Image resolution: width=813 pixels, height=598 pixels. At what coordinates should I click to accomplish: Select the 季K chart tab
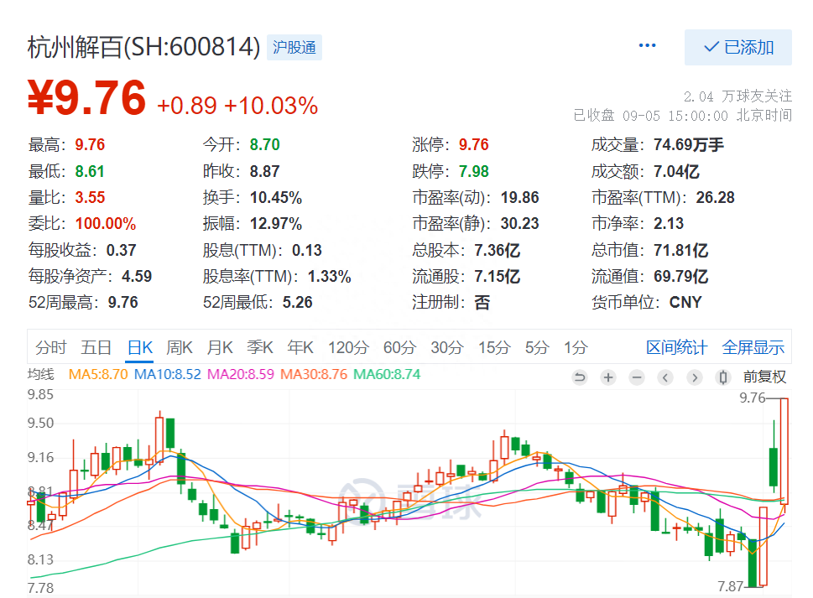click(260, 347)
